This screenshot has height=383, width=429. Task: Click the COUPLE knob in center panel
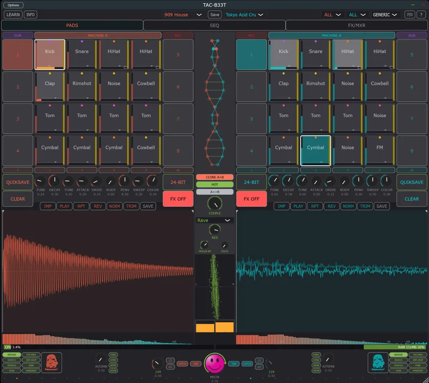click(x=214, y=203)
